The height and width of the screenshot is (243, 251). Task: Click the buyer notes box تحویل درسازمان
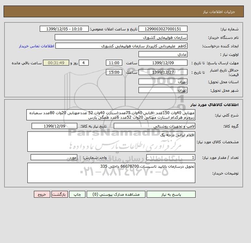[111, 173]
